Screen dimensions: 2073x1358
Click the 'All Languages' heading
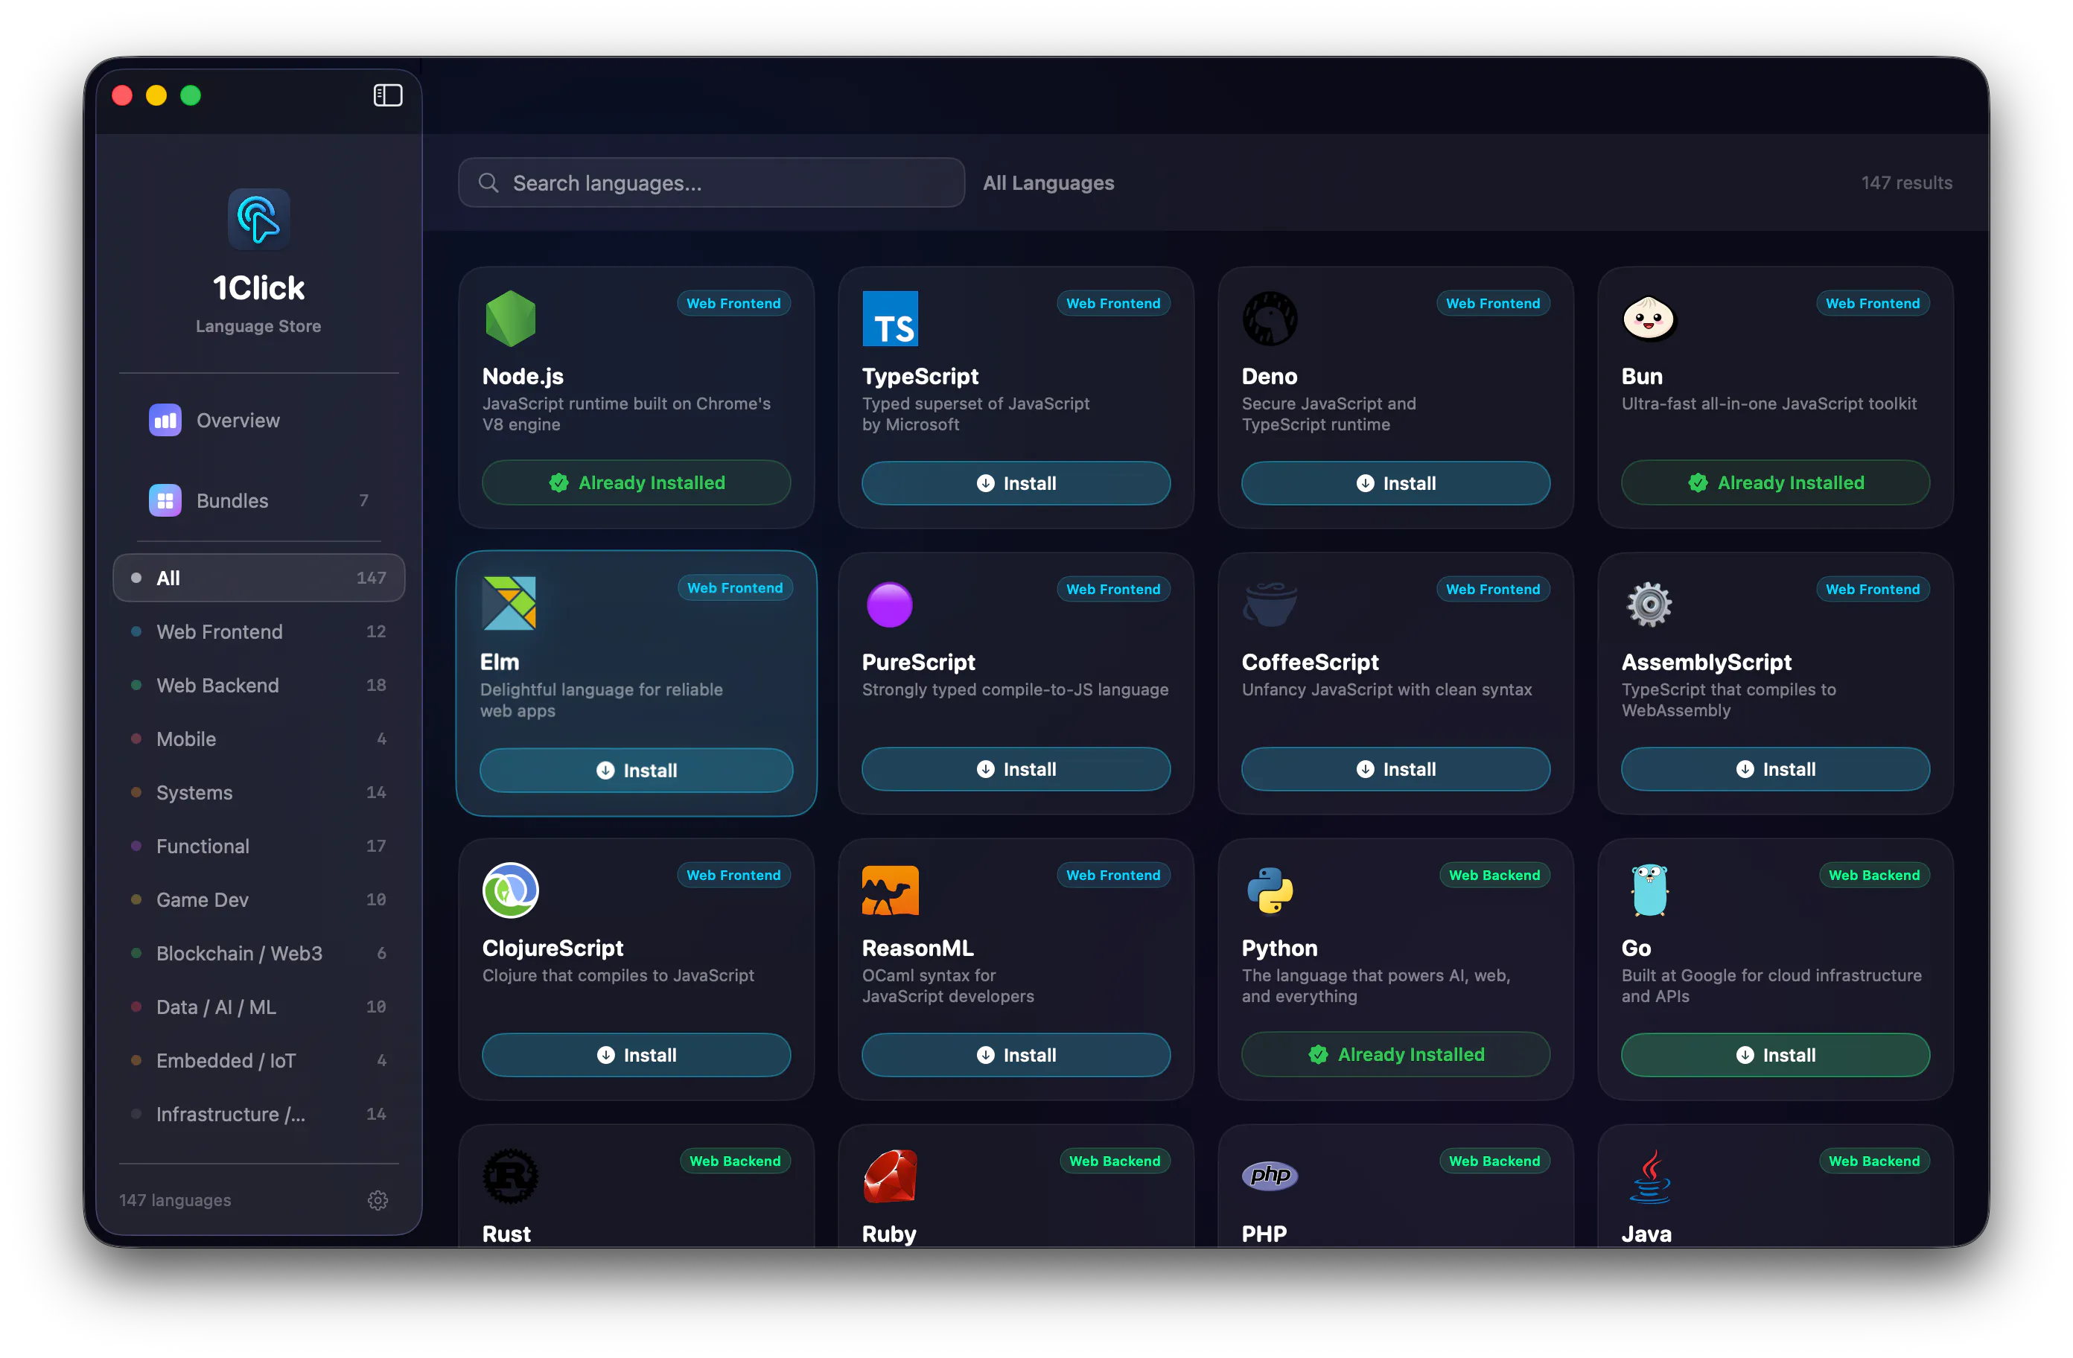click(1048, 182)
